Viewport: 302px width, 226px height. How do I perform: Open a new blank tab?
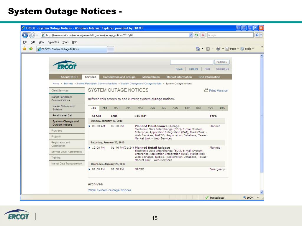111,49
